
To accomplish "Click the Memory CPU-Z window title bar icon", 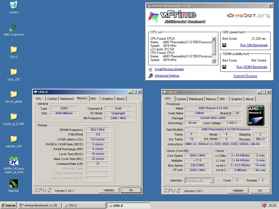I will point(36,92).
